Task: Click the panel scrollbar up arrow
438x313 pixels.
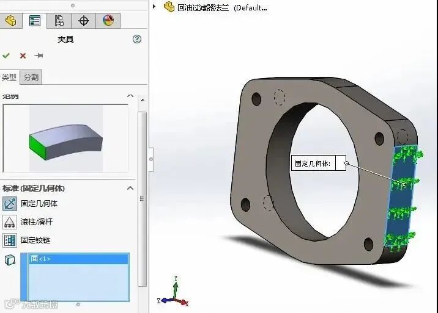Action: 143,100
